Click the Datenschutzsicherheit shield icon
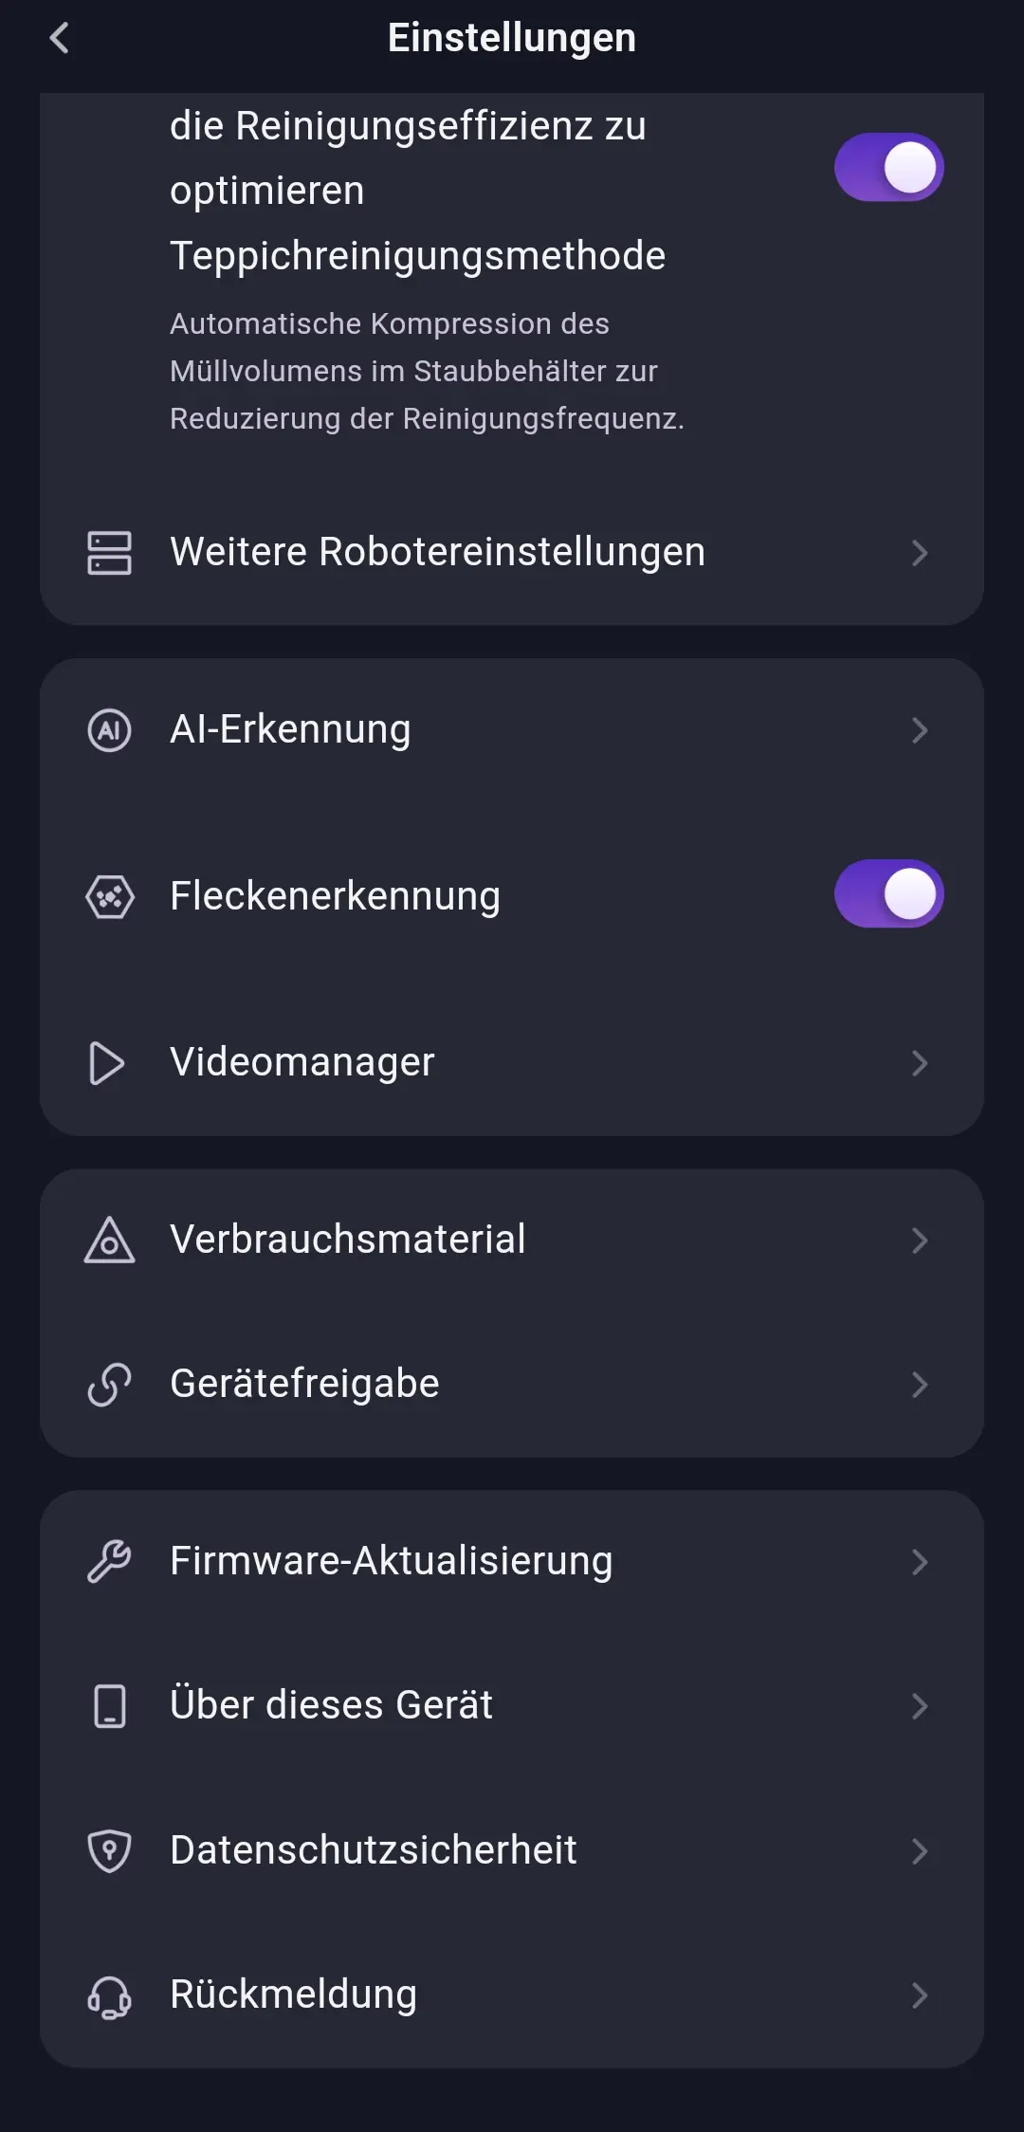1024x2132 pixels. click(109, 1850)
